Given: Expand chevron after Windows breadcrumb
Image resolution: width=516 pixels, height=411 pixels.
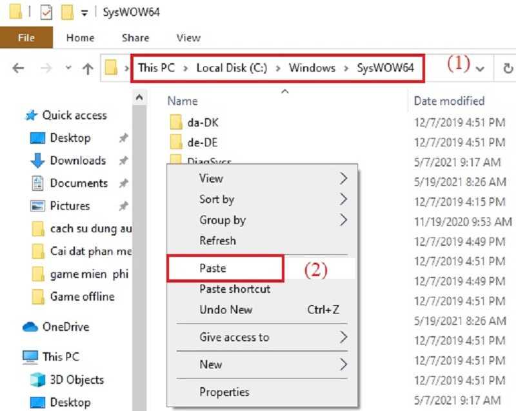Looking at the screenshot, I should pyautogui.click(x=346, y=68).
